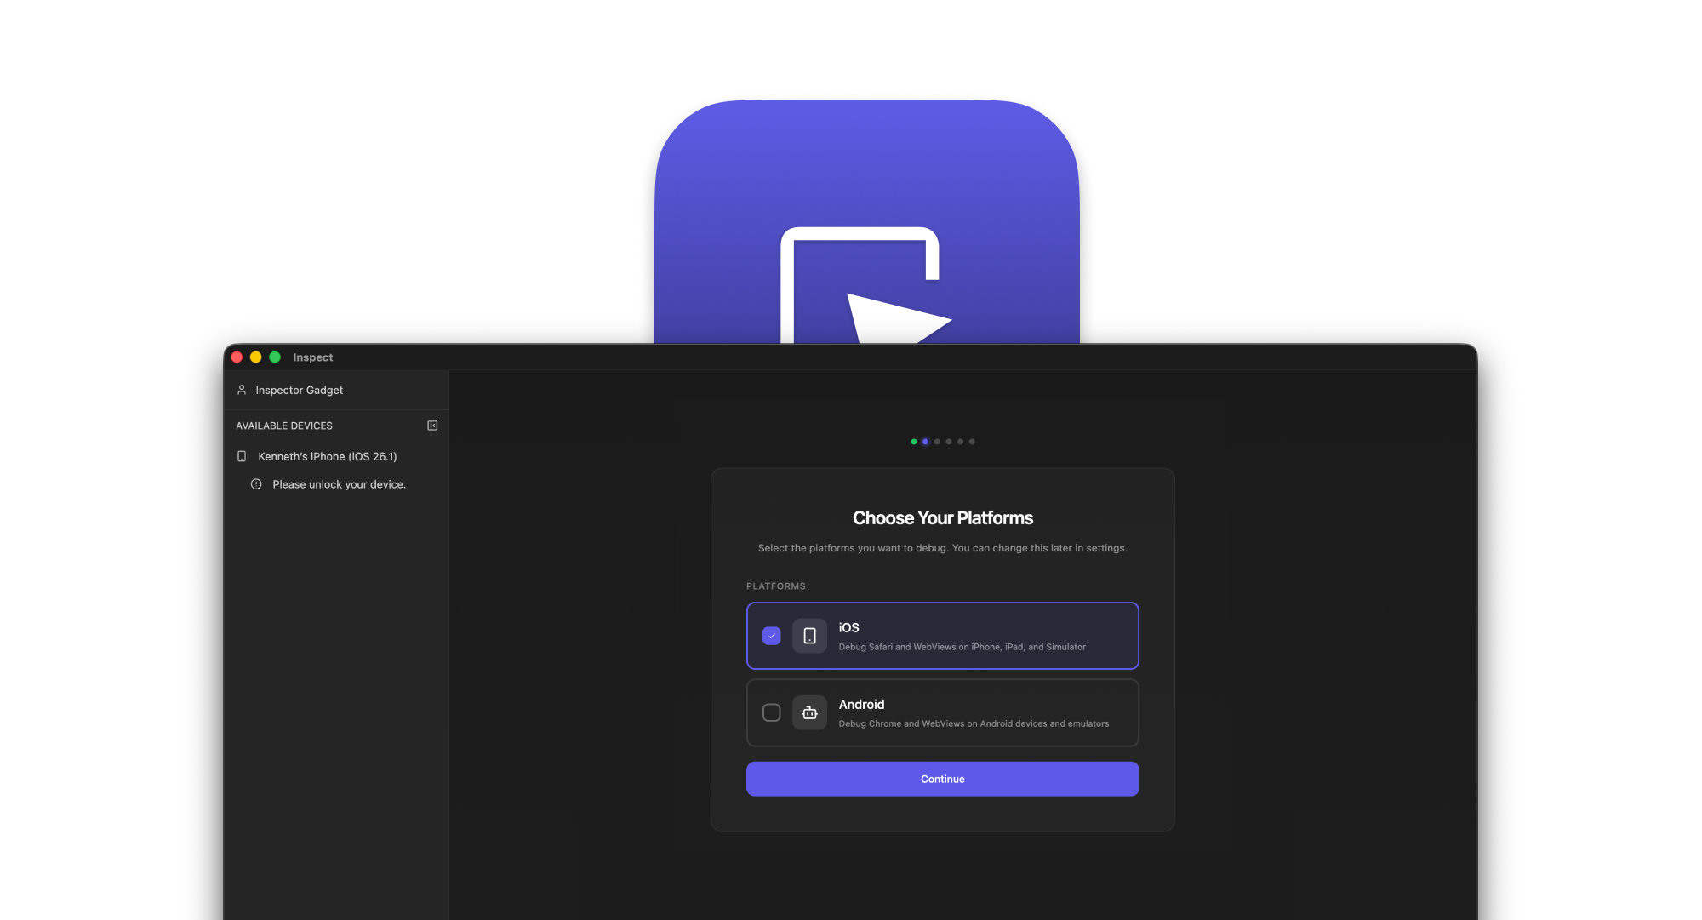Click the Available Devices section header
Screen dimensions: 1702x920
pyautogui.click(x=284, y=426)
